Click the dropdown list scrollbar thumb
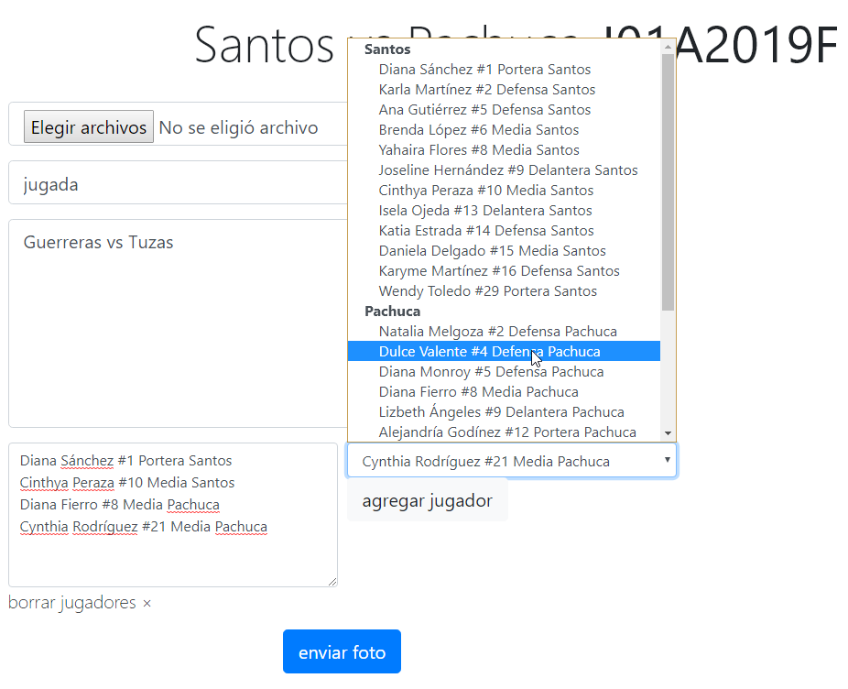848x689 pixels. tap(668, 181)
